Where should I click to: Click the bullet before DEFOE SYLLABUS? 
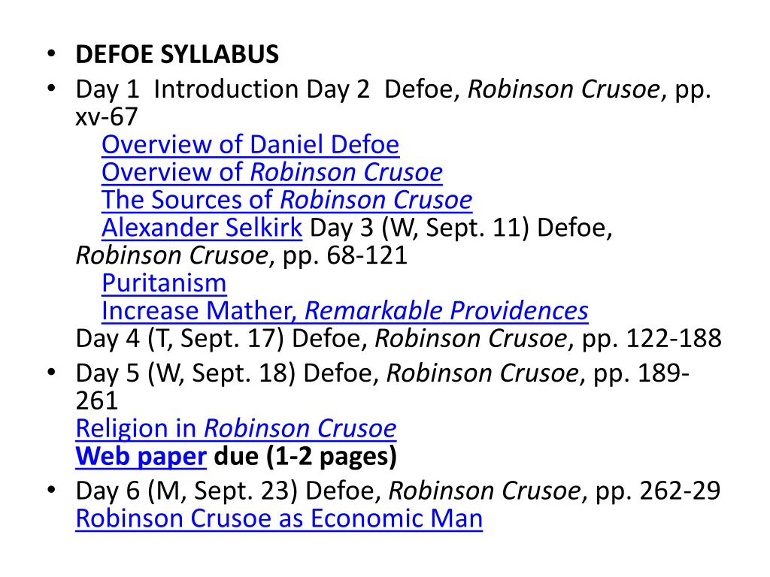click(51, 53)
